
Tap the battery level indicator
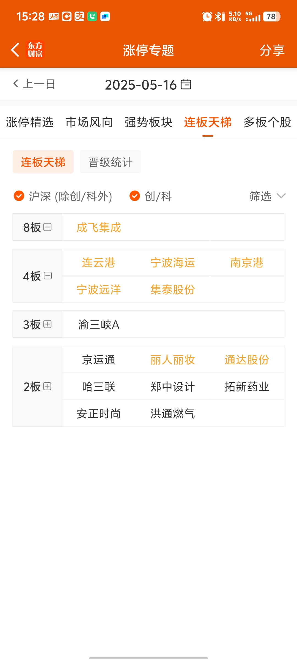tap(272, 16)
